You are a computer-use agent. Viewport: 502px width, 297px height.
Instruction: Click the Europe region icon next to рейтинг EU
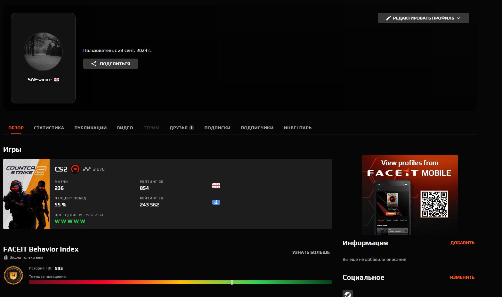tap(216, 202)
